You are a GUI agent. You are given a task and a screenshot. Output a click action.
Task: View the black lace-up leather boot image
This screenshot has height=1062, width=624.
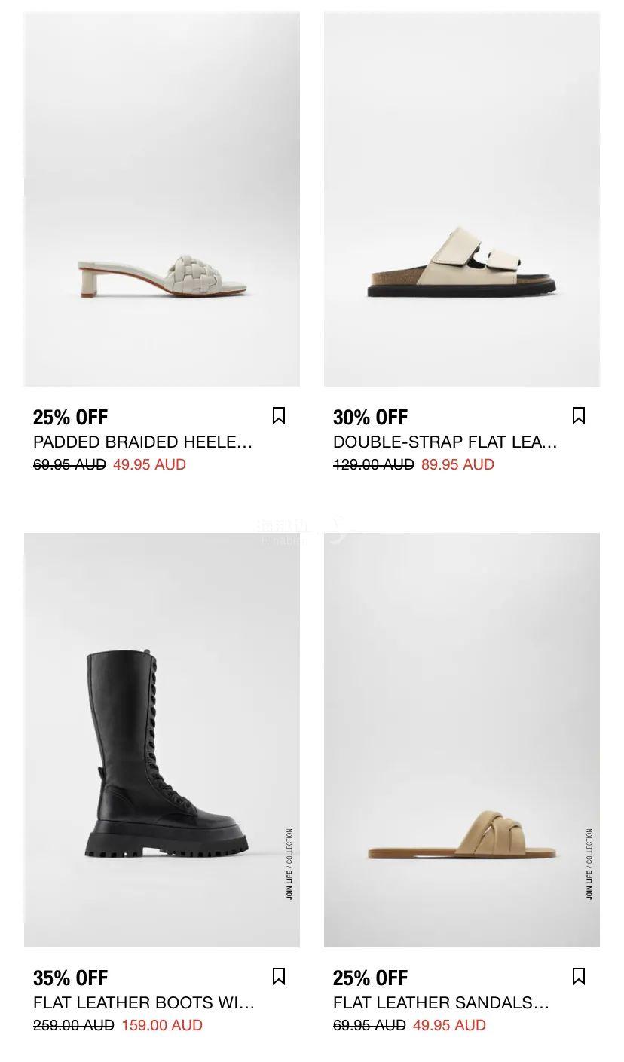click(x=162, y=740)
